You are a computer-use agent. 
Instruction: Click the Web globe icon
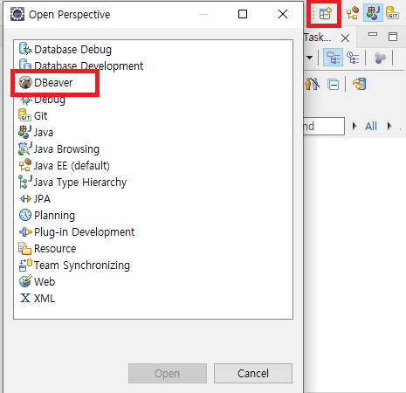(25, 281)
